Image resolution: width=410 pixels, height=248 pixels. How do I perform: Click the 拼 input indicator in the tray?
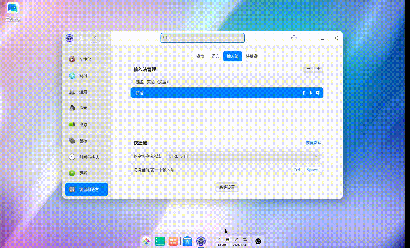pos(227,239)
